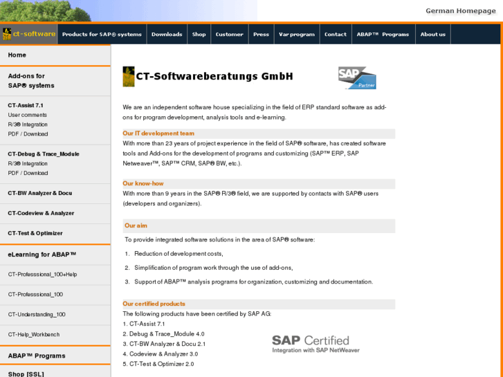Click the 'Our certified products' heading
Screen dimensions: 503x377
pos(154,304)
